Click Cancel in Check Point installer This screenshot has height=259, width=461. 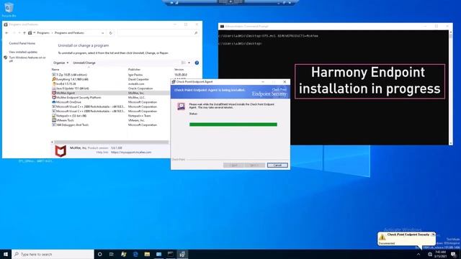click(x=277, y=165)
